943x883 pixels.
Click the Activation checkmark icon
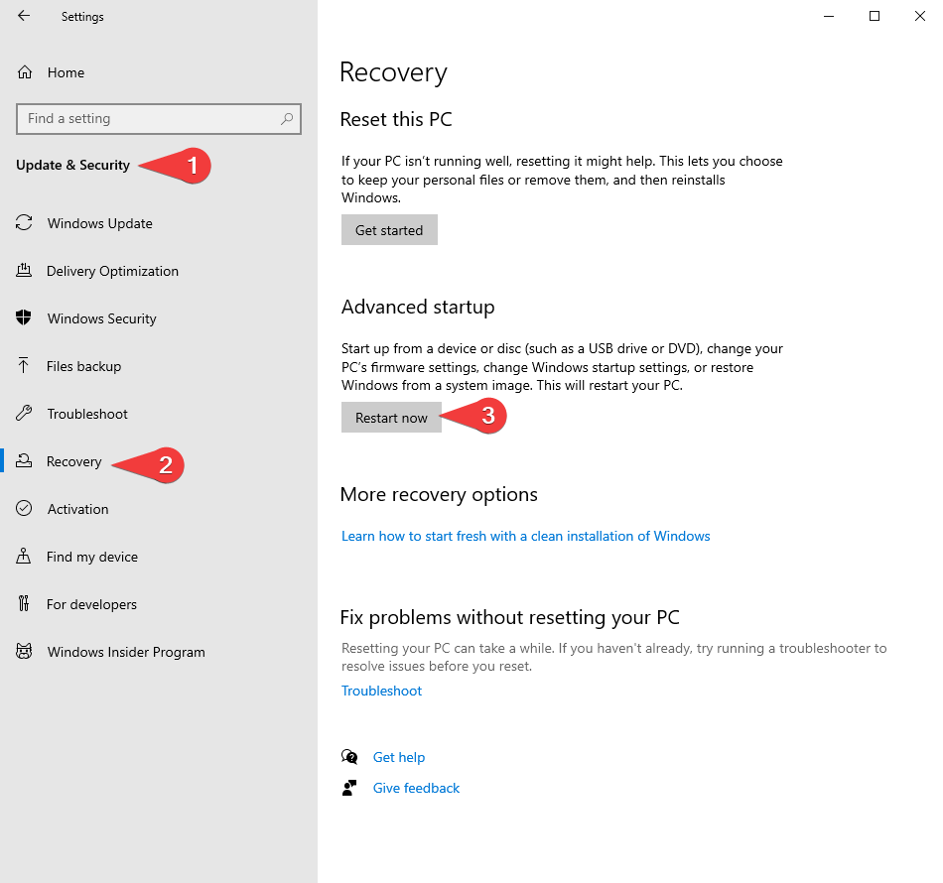(x=25, y=509)
